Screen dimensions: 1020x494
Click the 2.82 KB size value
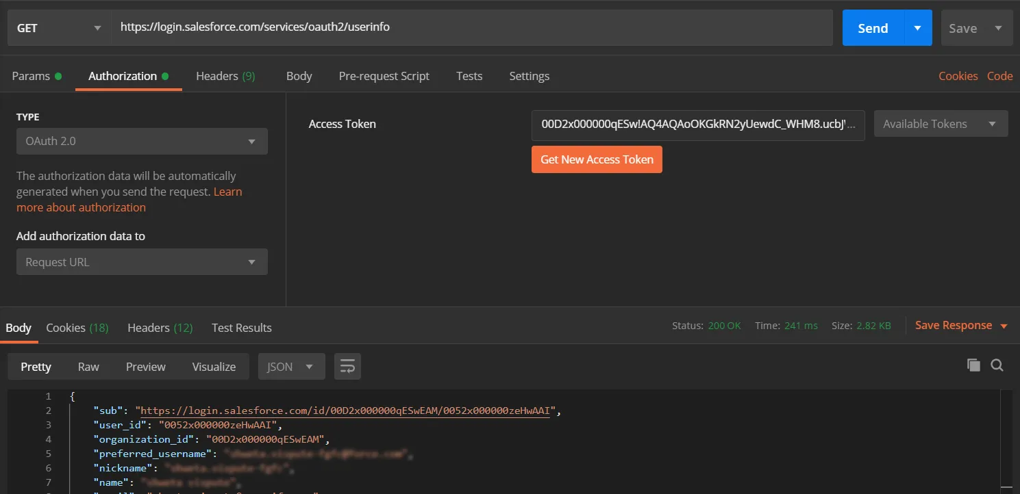coord(873,326)
